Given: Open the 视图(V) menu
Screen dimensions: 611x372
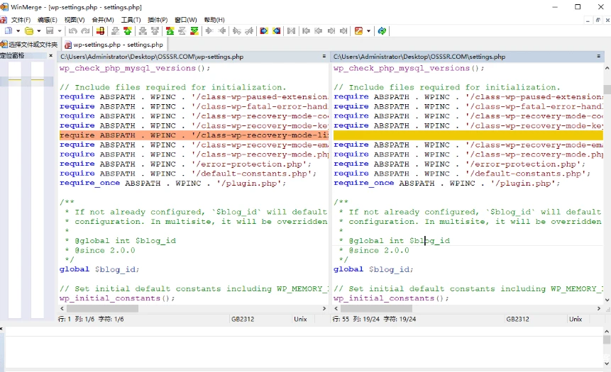Looking at the screenshot, I should (74, 20).
